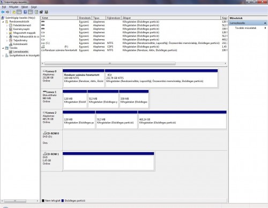Select the Megosztott mappák folder icon

point(11,33)
